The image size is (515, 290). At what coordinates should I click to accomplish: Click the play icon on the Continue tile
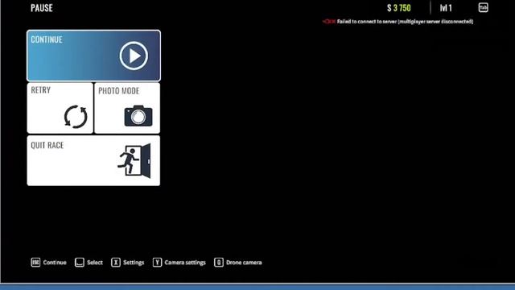134,56
